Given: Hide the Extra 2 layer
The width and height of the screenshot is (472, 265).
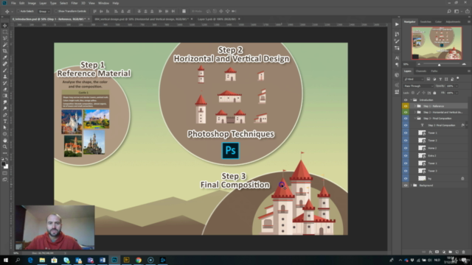Looking at the screenshot, I should pyautogui.click(x=406, y=155).
